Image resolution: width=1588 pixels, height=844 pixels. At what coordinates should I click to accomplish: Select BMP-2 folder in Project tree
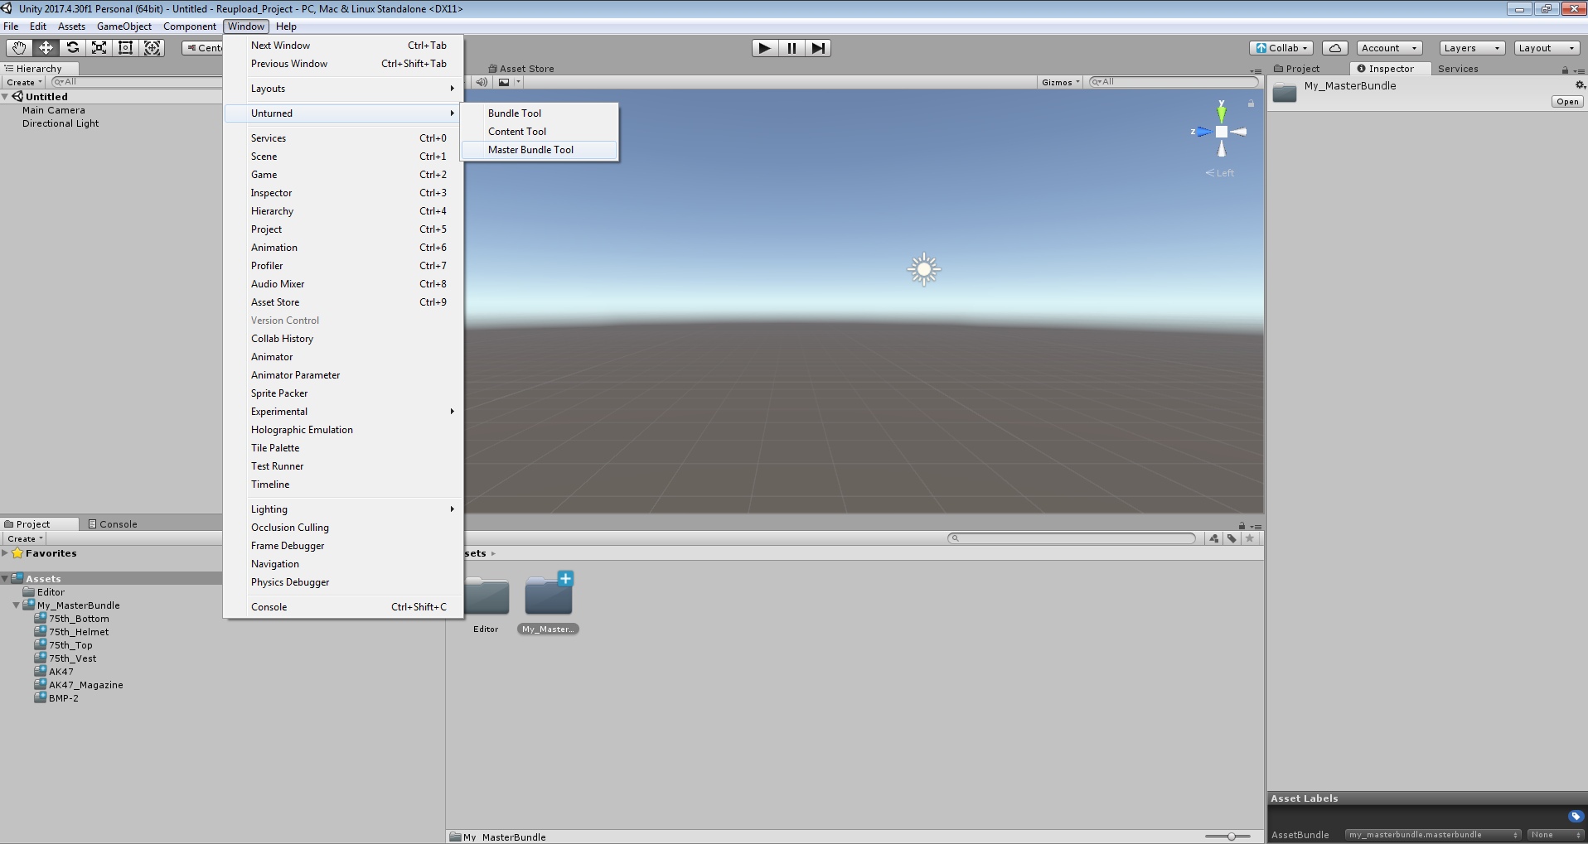click(x=64, y=698)
